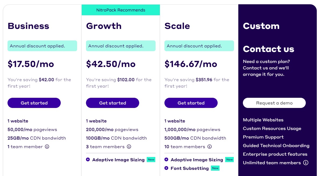Click 'Guided Technical Onboarding' feature text
This screenshot has width=320, height=176.
coord(276,146)
